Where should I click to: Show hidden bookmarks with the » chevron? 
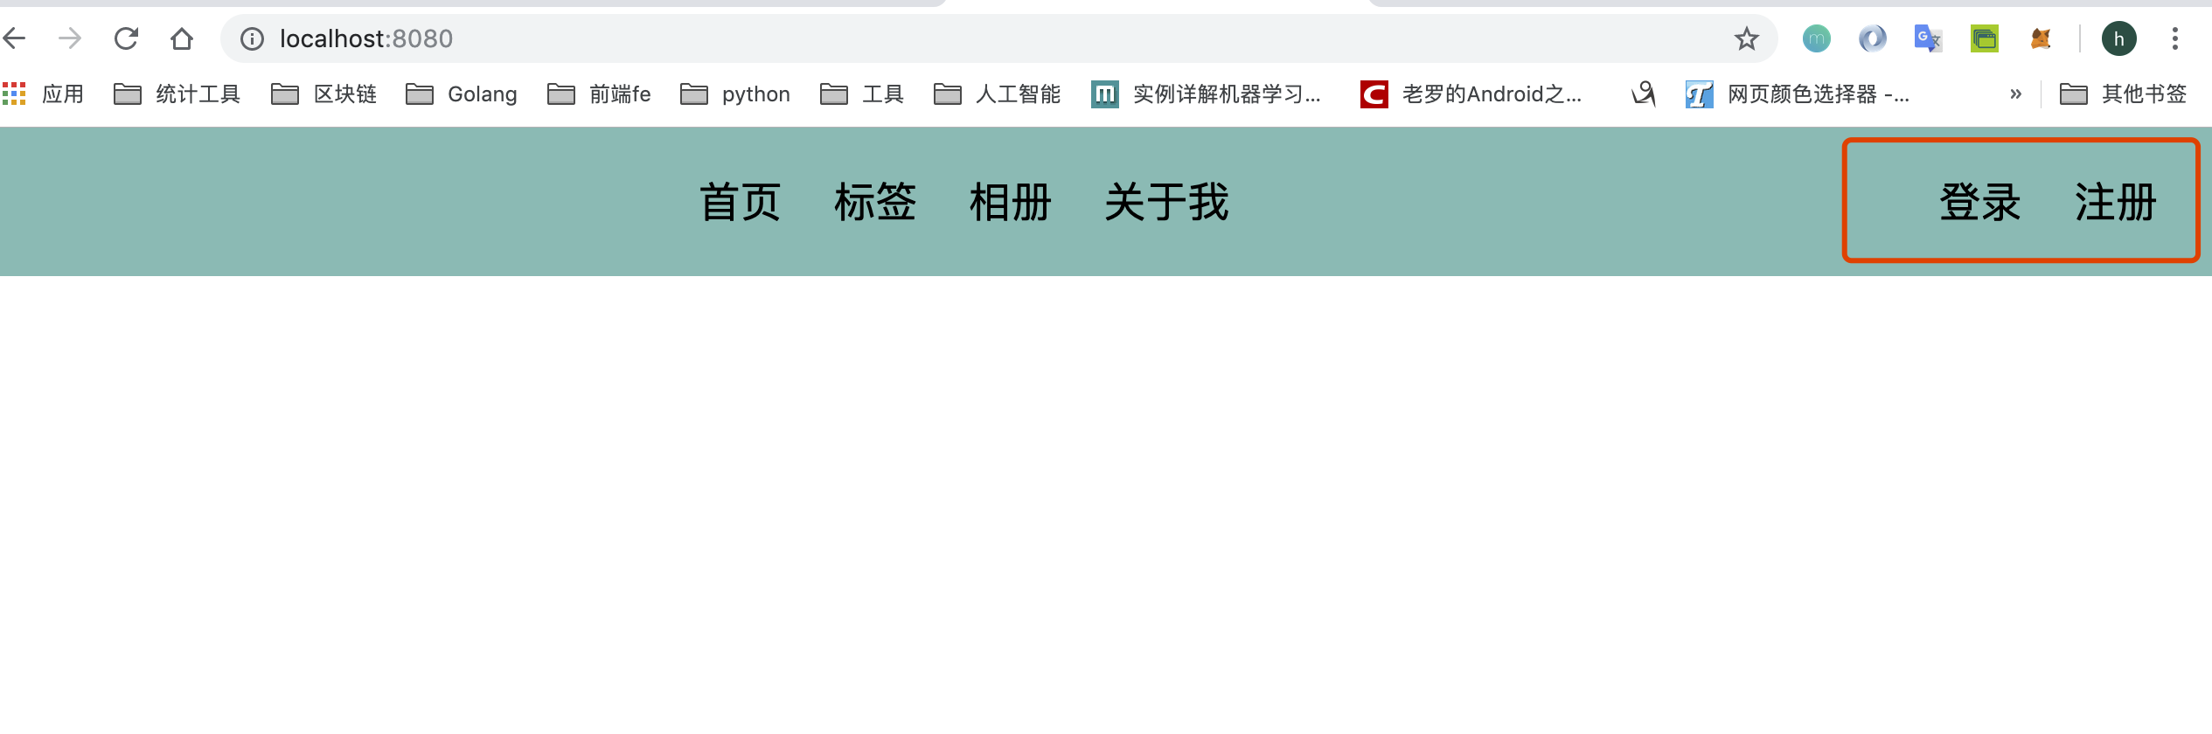[2015, 93]
